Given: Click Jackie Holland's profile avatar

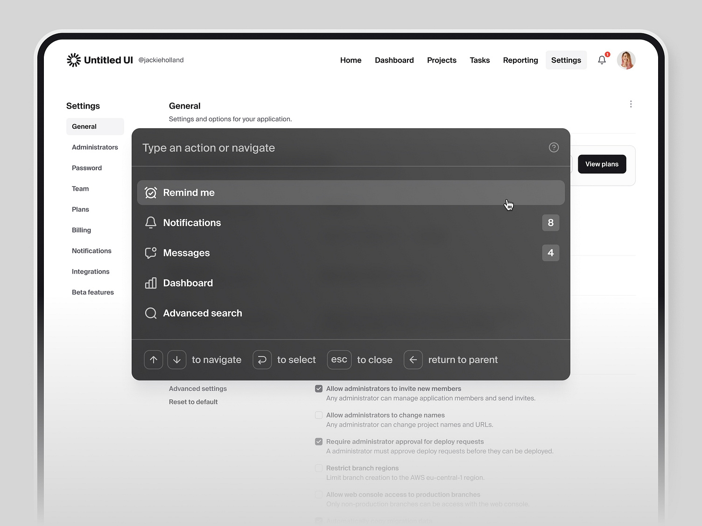Looking at the screenshot, I should (626, 60).
